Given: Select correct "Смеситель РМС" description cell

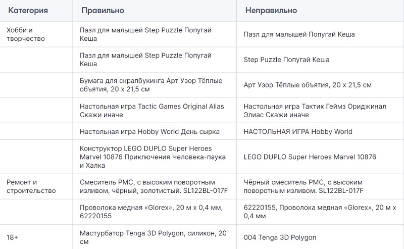Looking at the screenshot, I should [x=154, y=186].
